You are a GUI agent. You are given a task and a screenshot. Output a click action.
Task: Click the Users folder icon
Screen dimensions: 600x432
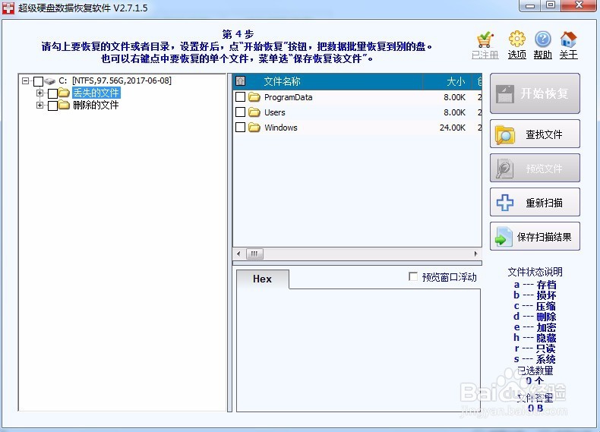click(x=254, y=112)
